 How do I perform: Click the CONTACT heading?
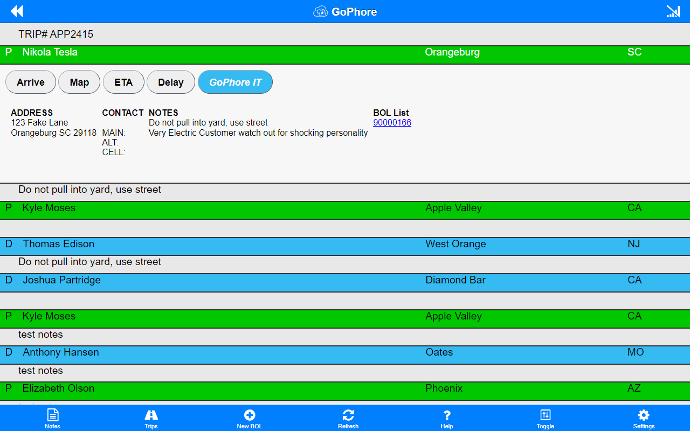tap(123, 113)
